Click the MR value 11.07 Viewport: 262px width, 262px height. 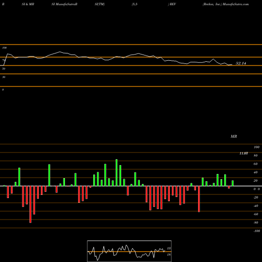point(244,154)
